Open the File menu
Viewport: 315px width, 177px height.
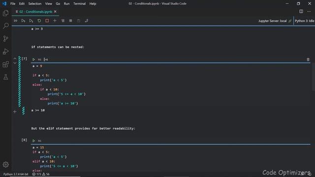13,3
